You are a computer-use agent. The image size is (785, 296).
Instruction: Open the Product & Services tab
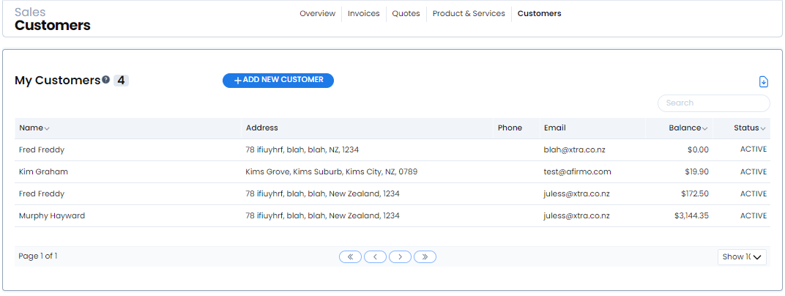pyautogui.click(x=469, y=13)
